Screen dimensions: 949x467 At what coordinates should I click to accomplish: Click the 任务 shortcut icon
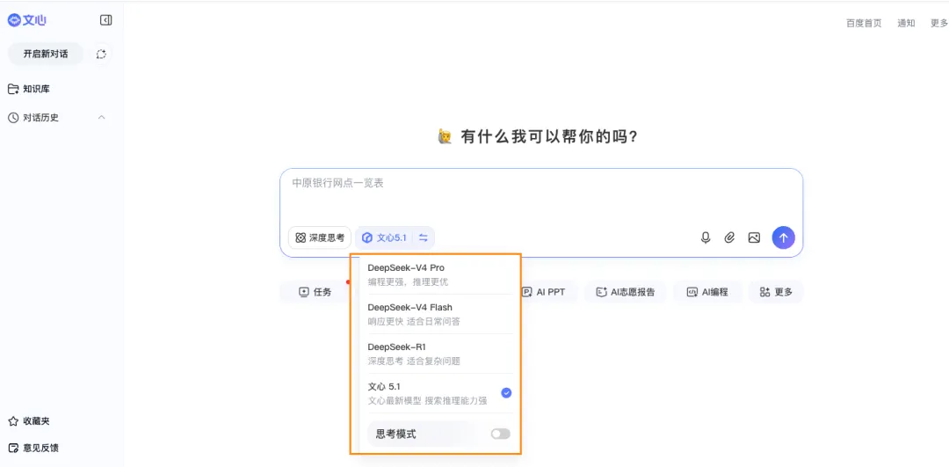tap(304, 292)
